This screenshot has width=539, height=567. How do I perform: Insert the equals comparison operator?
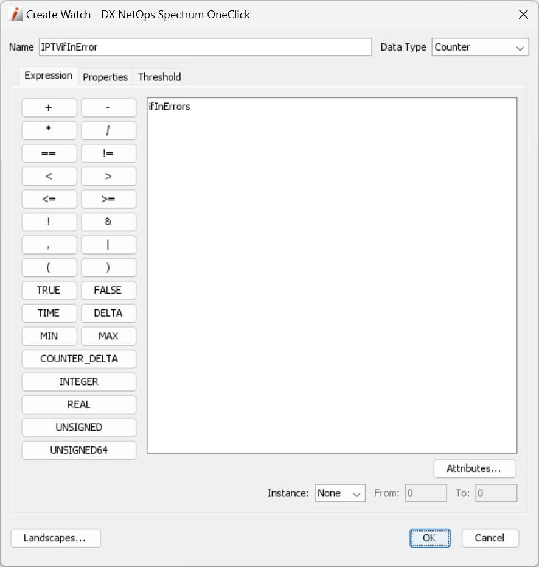pyautogui.click(x=49, y=153)
